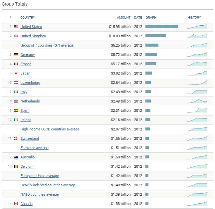Image resolution: width=215 pixels, height=209 pixels.
Task: Click the DATE column header
Action: point(138,18)
